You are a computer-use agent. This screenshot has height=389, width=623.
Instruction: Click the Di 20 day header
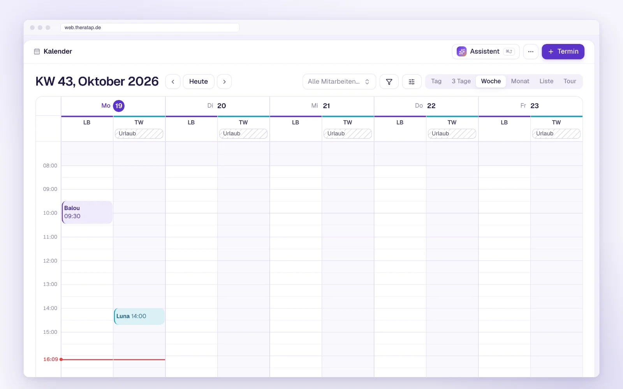click(217, 106)
